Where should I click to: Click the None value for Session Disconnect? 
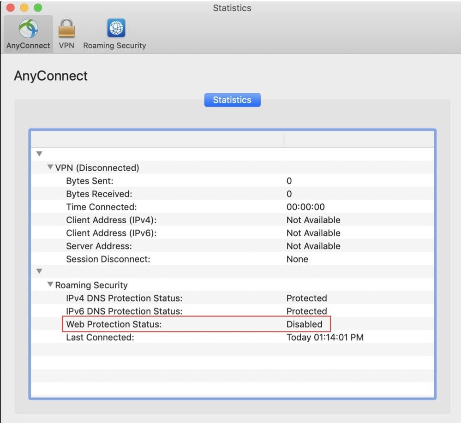[x=297, y=259]
